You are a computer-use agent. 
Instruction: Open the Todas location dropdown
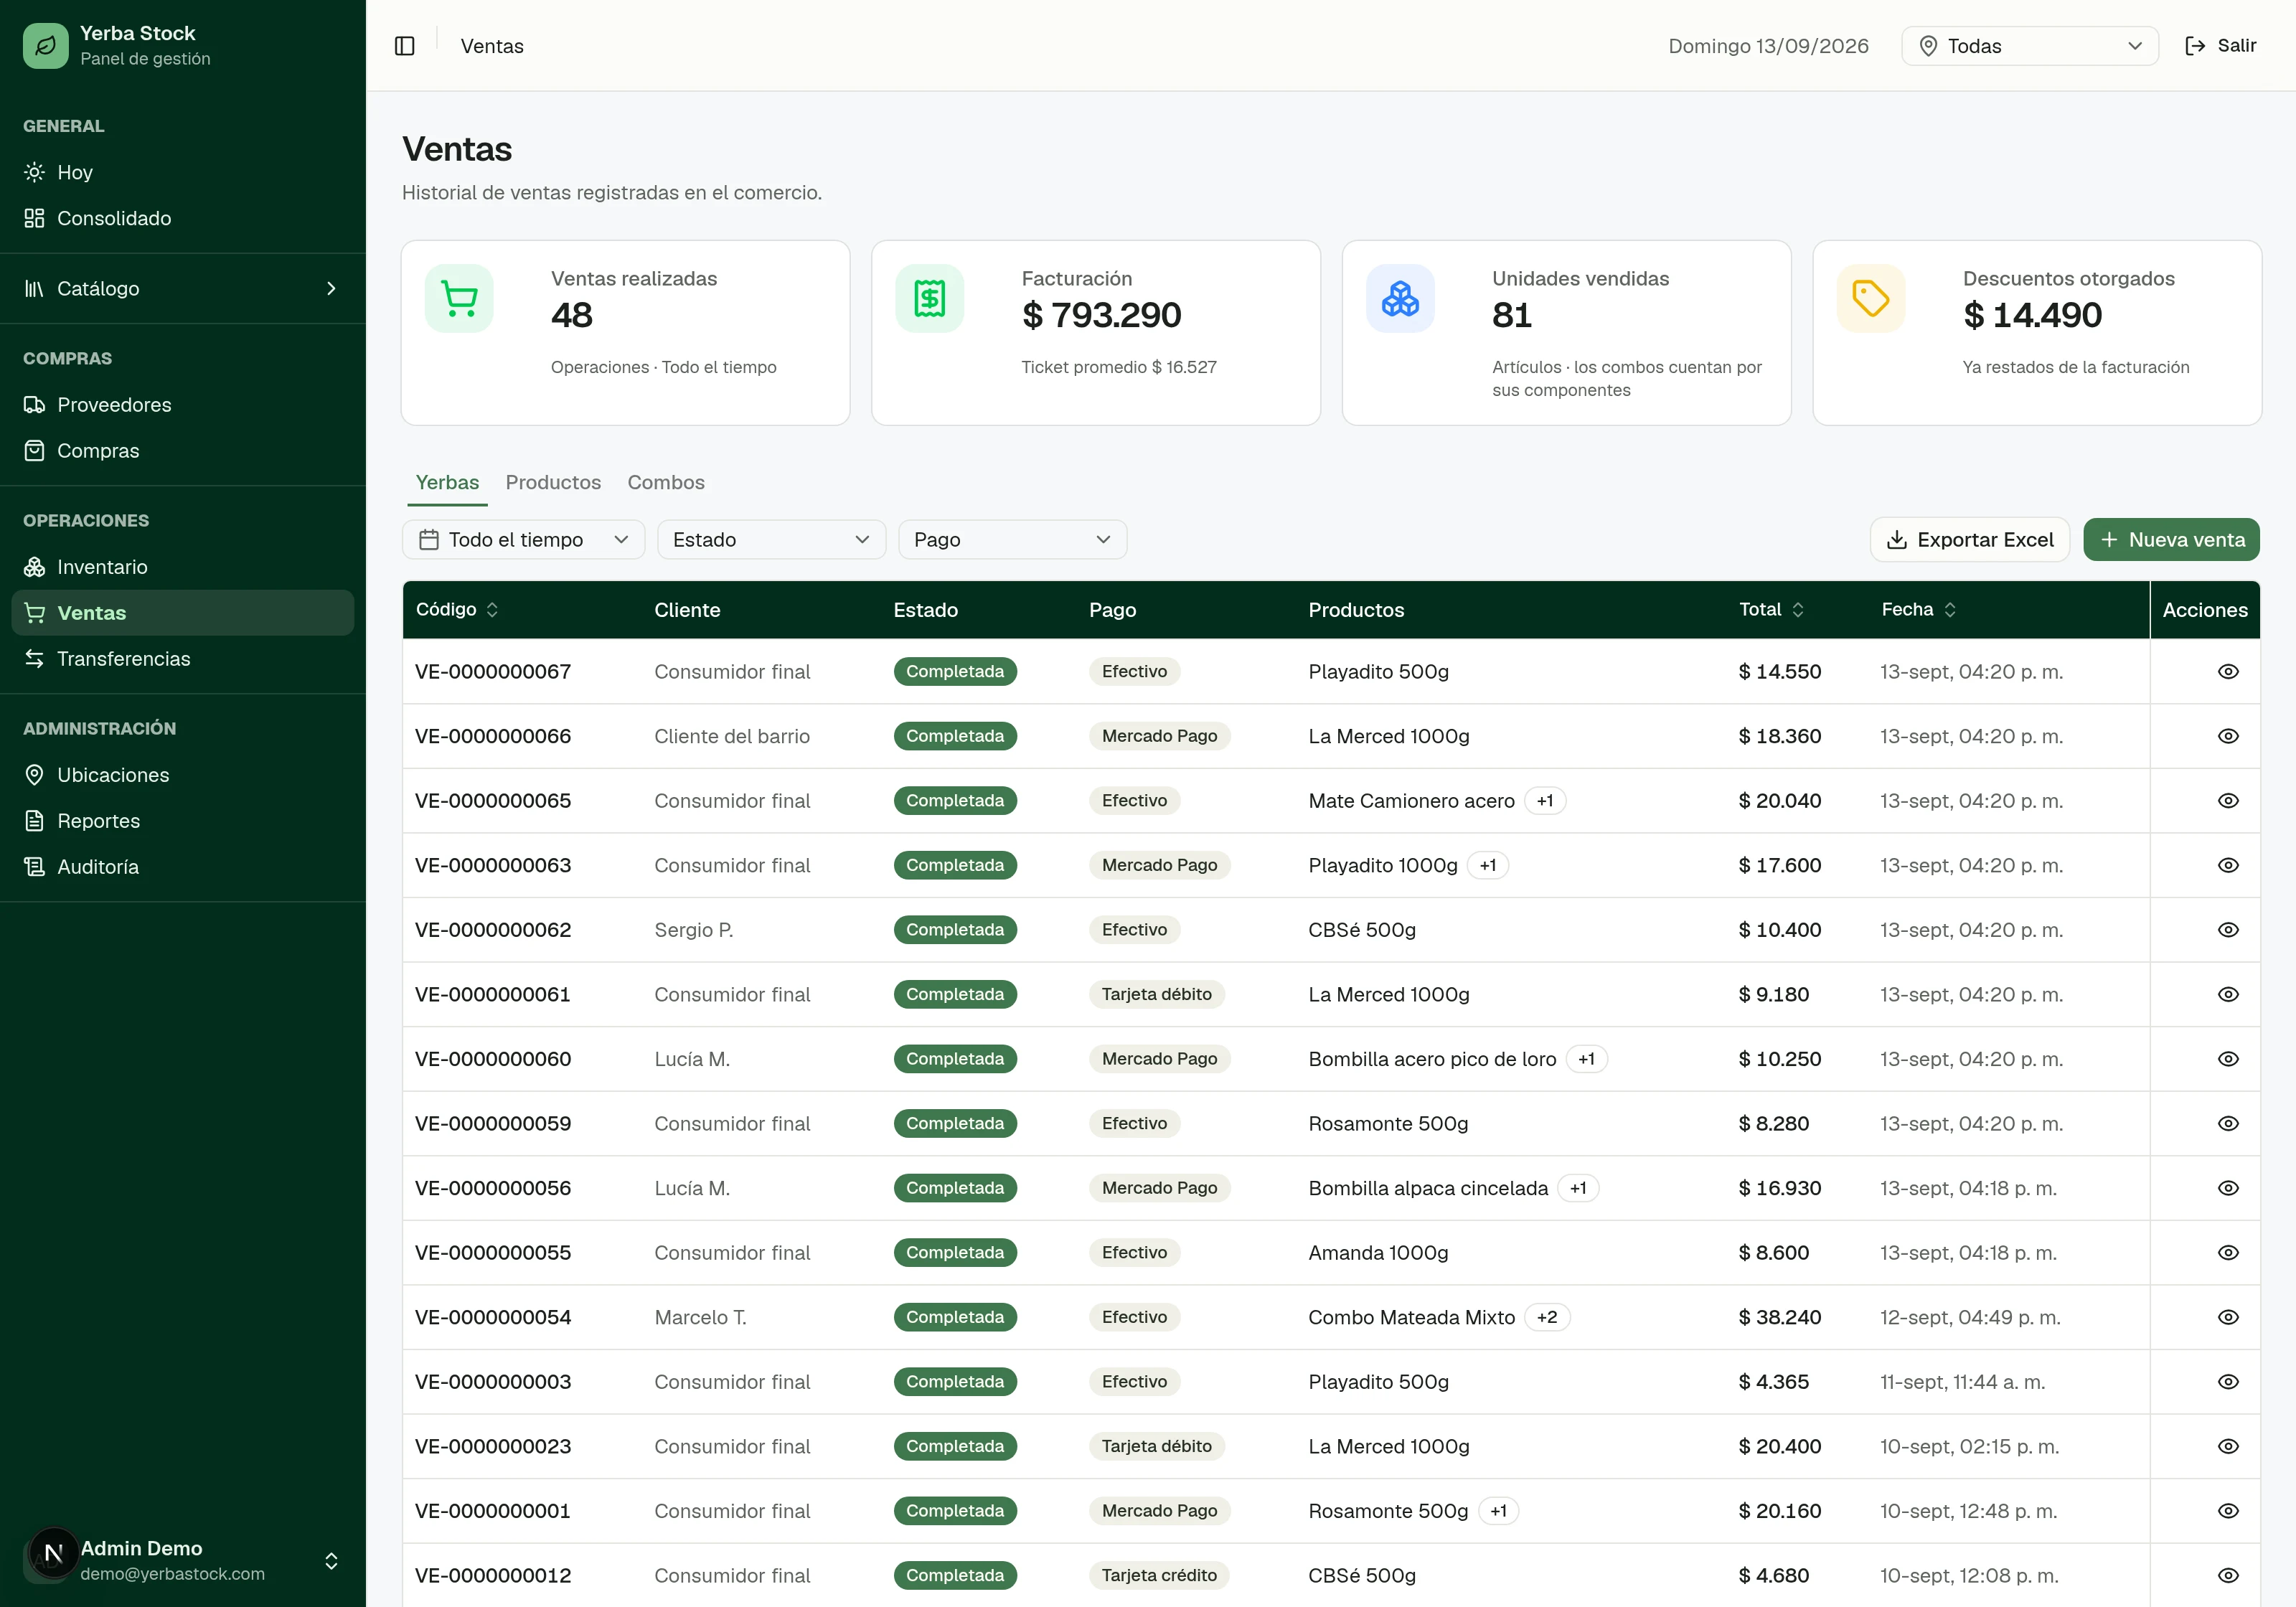[2030, 46]
